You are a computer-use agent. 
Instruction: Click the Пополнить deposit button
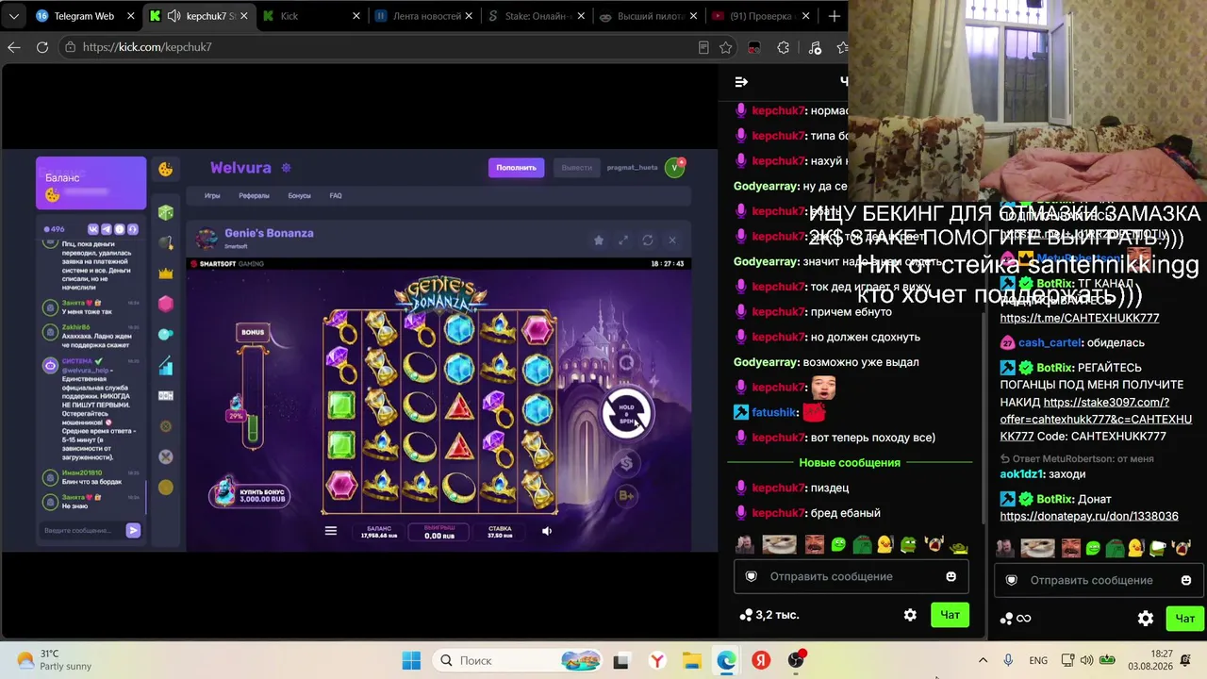coord(516,168)
